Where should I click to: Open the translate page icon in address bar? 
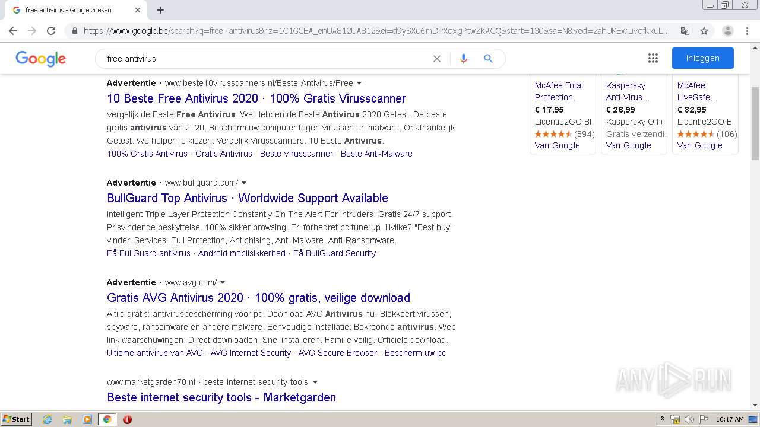coord(685,31)
